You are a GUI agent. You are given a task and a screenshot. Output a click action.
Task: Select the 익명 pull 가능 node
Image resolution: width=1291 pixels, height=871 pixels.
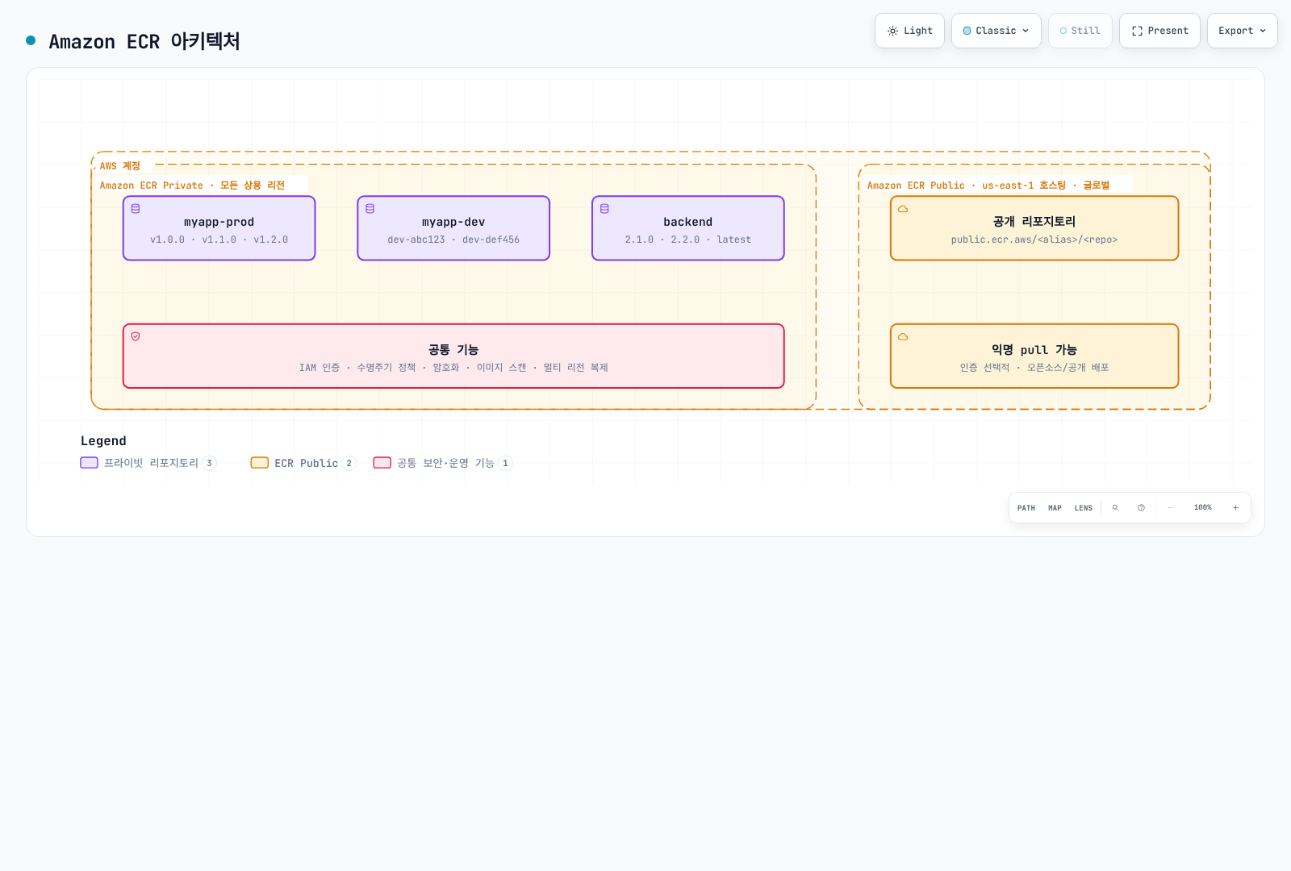tap(1034, 356)
